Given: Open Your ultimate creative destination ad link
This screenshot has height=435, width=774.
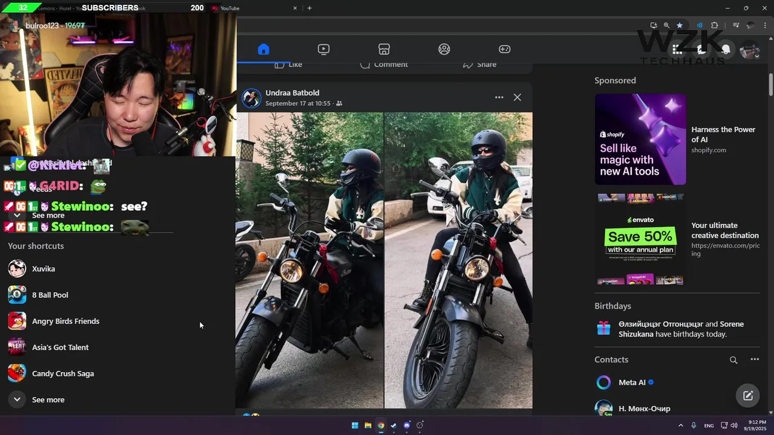Looking at the screenshot, I should [x=724, y=230].
